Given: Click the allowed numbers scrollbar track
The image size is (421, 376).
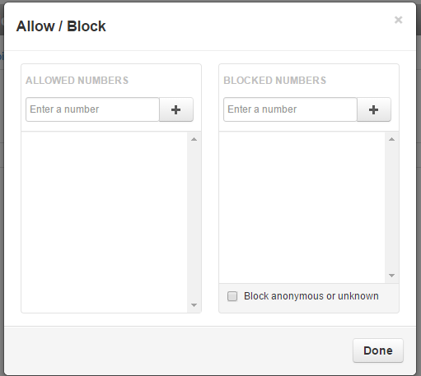Looking at the screenshot, I should click(x=194, y=222).
